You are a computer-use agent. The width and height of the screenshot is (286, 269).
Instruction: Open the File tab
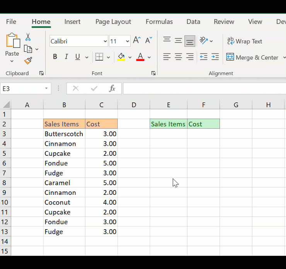click(11, 22)
